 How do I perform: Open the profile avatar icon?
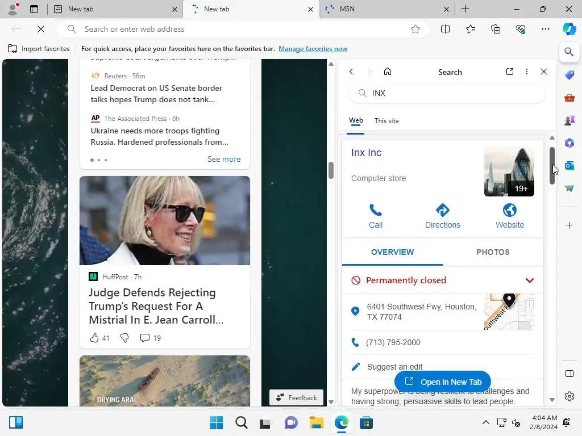coord(13,9)
